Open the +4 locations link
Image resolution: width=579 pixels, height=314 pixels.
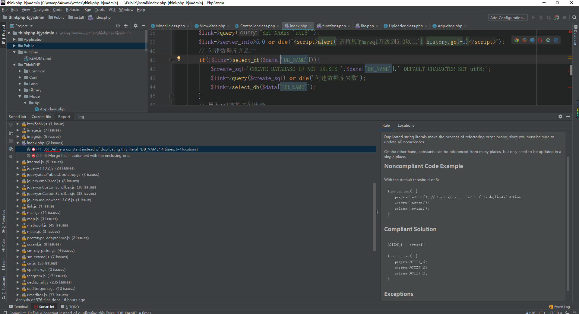tap(187, 149)
